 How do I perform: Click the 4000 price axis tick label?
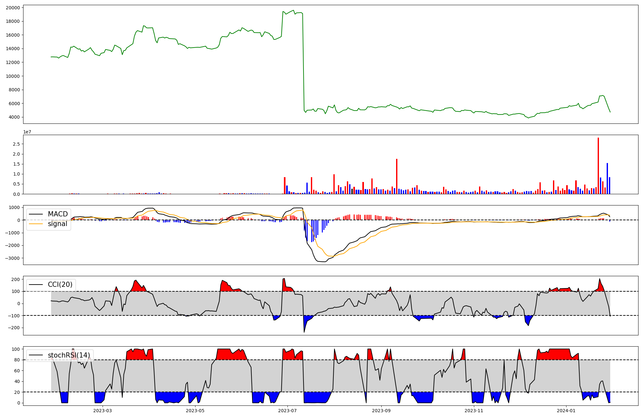[14, 117]
